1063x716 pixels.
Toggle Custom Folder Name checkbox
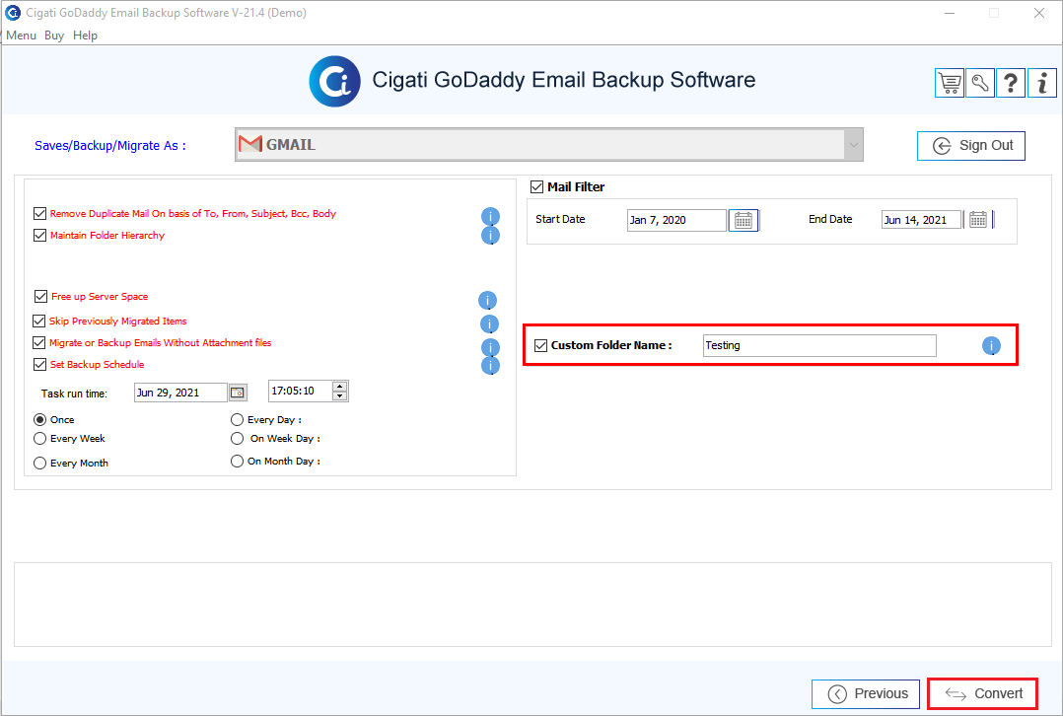coord(541,345)
